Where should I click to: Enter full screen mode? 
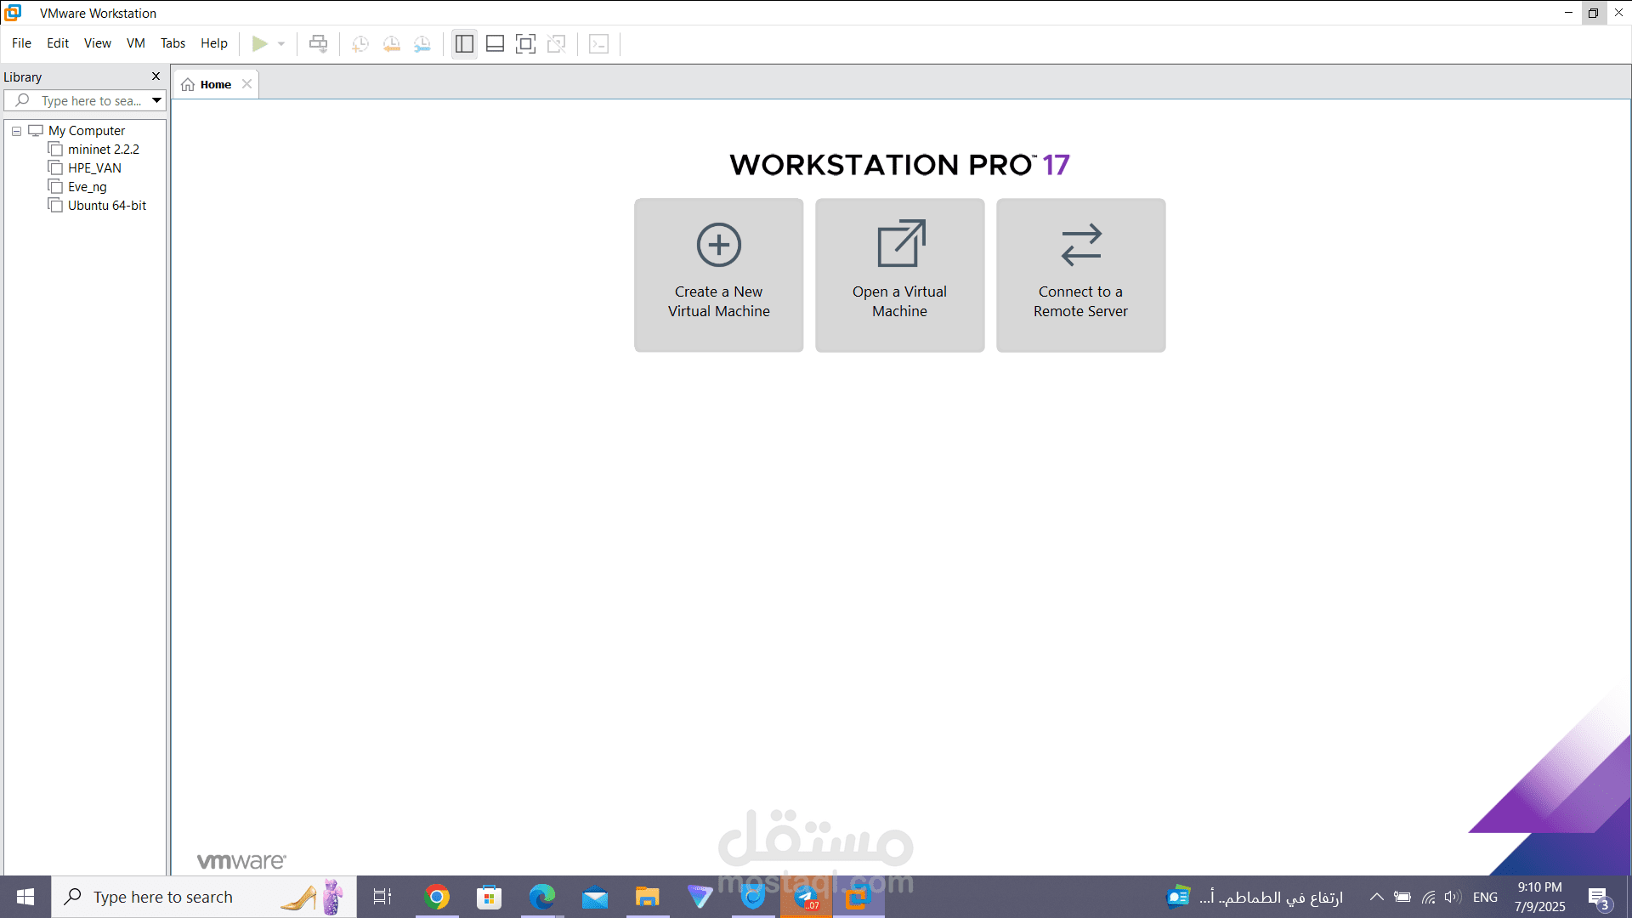526,43
